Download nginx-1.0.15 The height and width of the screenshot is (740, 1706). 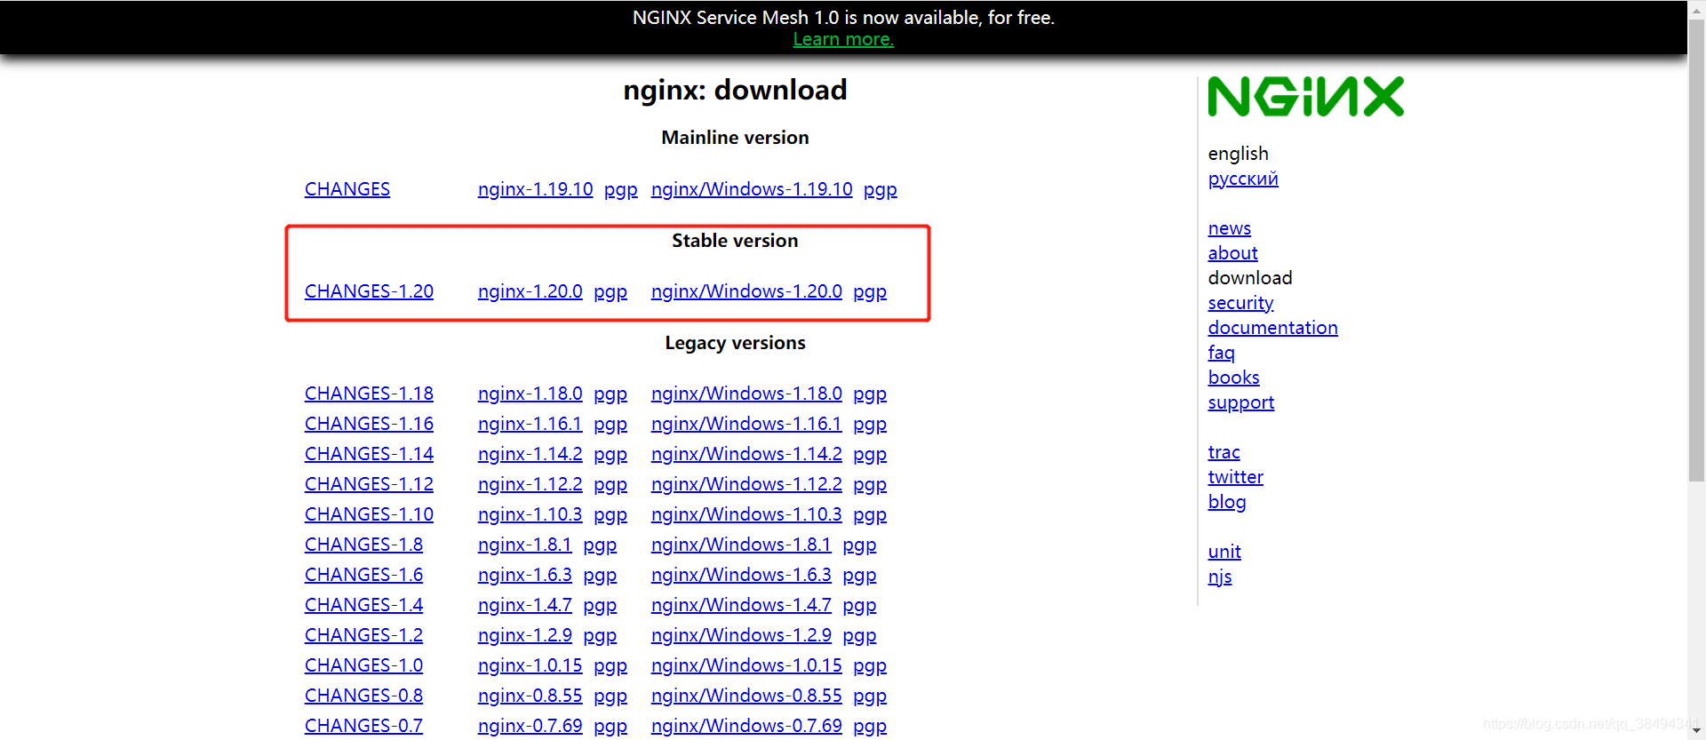point(530,665)
